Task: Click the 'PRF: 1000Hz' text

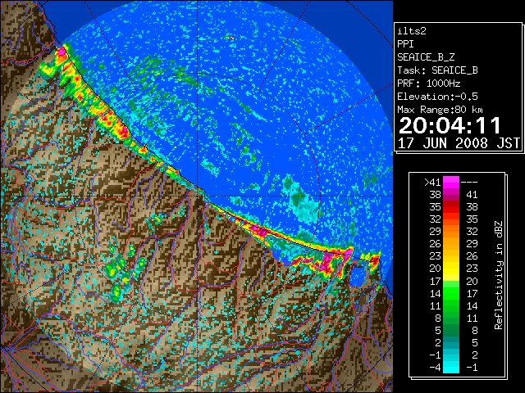Action: (x=429, y=84)
